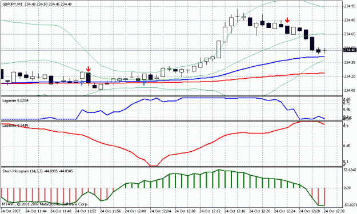Click the highlighted current price 234.48 label
This screenshot has height=214, width=357.
point(350,50)
